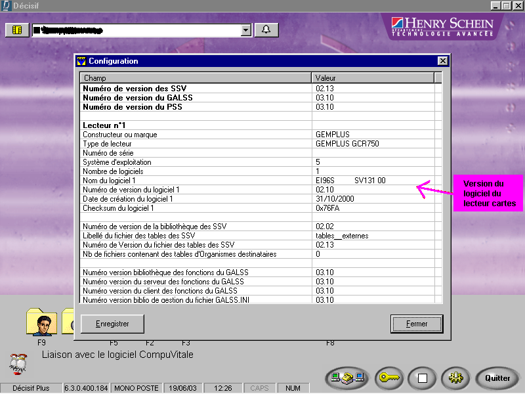
Task: Open the network computers connection button
Action: [347, 378]
